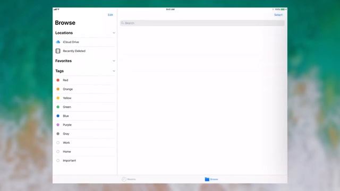Click the Blue tag label
The width and height of the screenshot is (340, 191).
(x=66, y=116)
